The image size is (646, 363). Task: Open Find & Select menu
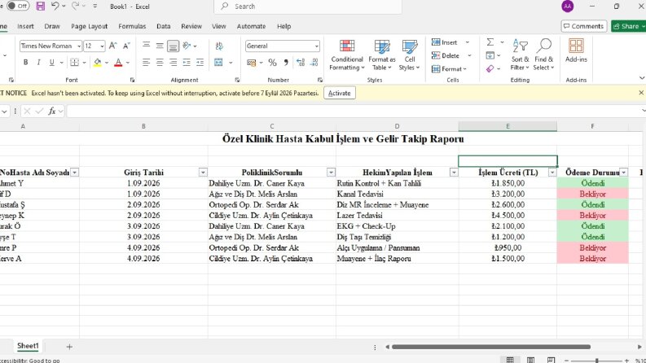click(x=544, y=55)
